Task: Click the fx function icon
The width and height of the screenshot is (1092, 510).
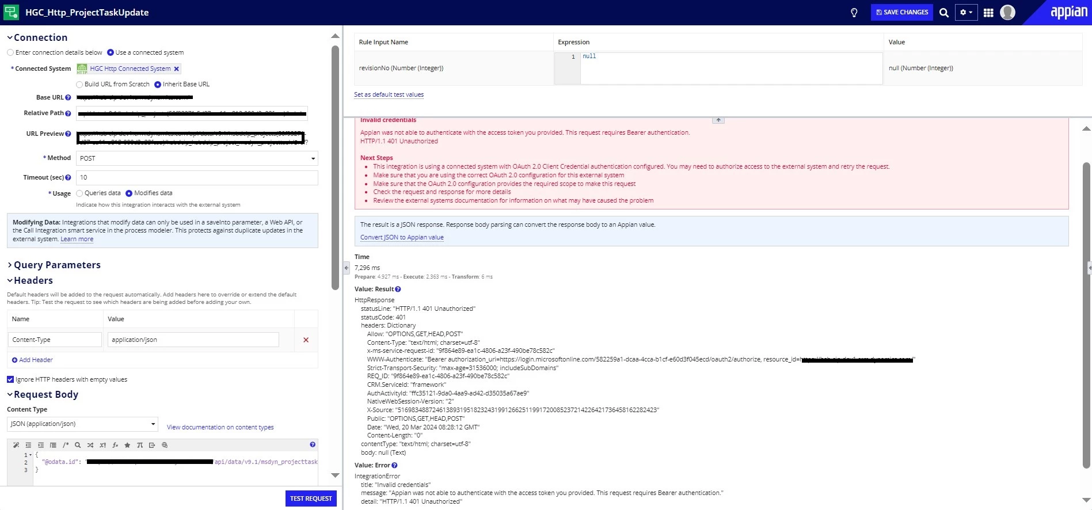Action: tap(115, 445)
